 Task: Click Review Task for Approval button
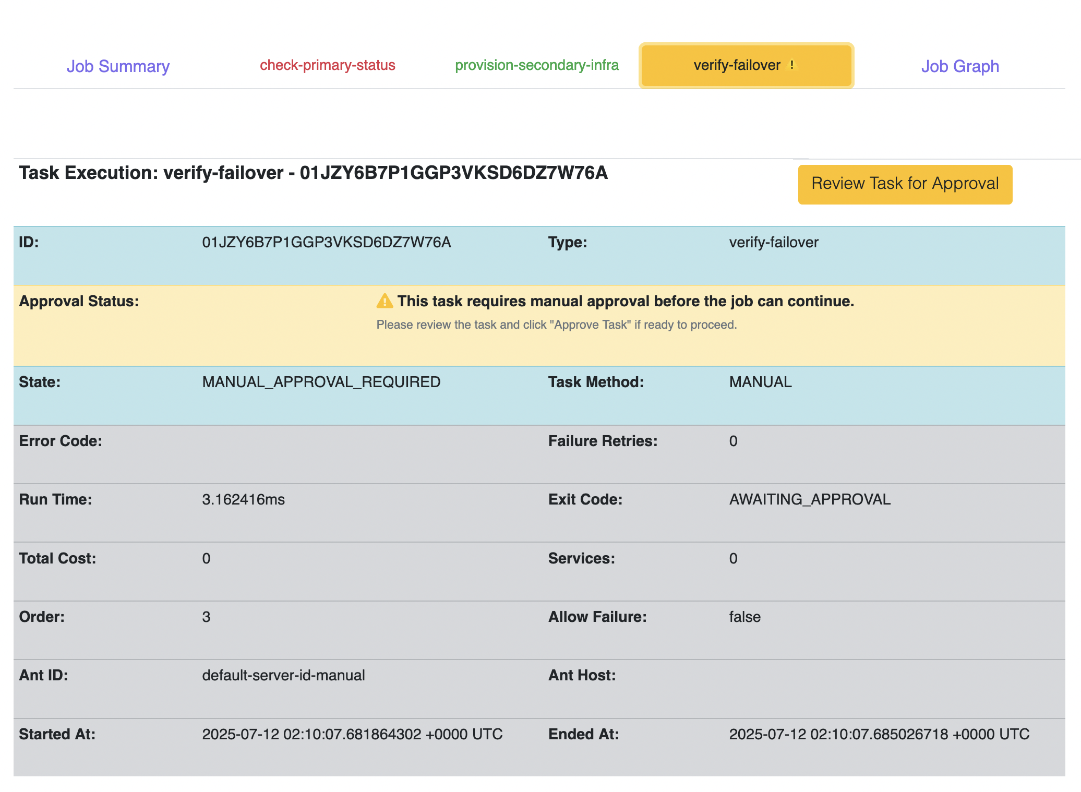point(905,184)
